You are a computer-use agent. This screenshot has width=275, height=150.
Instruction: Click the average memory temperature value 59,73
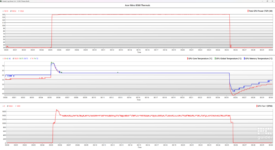pos(26,58)
